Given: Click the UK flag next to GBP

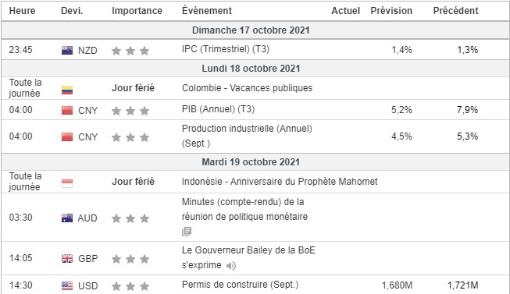Looking at the screenshot, I should point(67,259).
